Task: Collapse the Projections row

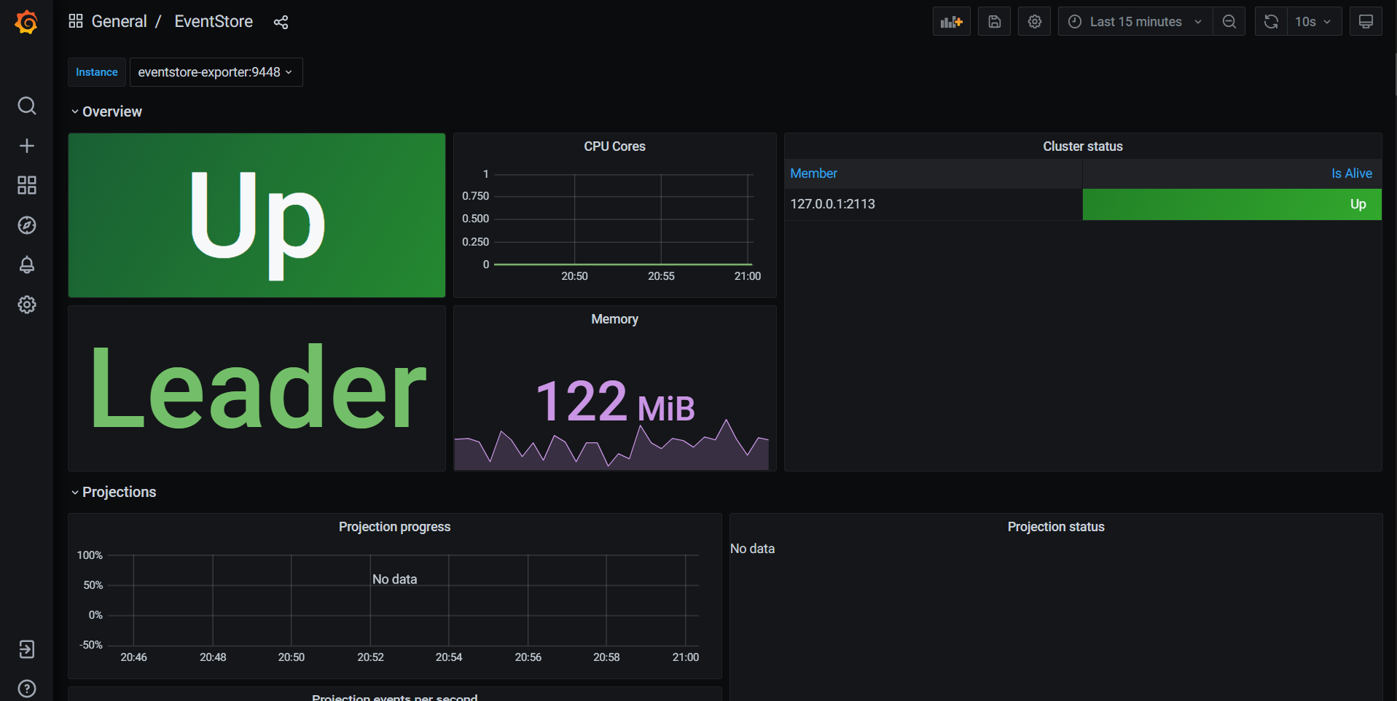Action: [x=114, y=492]
